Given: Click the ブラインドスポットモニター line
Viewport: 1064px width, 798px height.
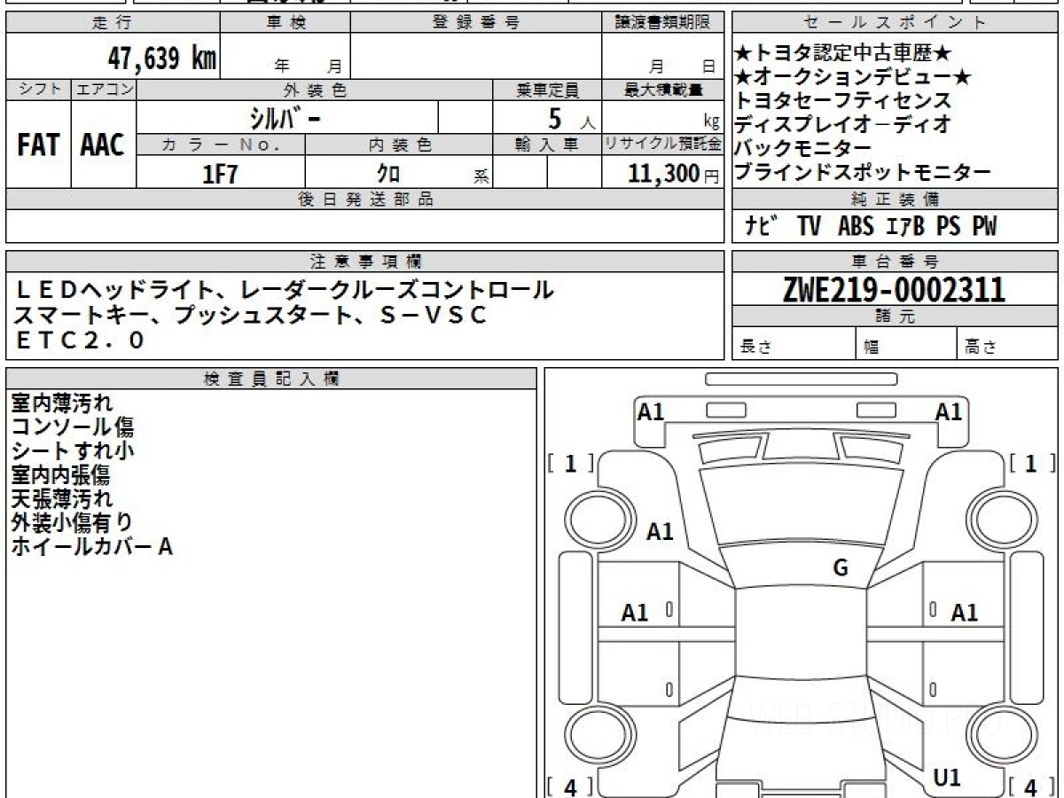Looking at the screenshot, I should [x=863, y=173].
